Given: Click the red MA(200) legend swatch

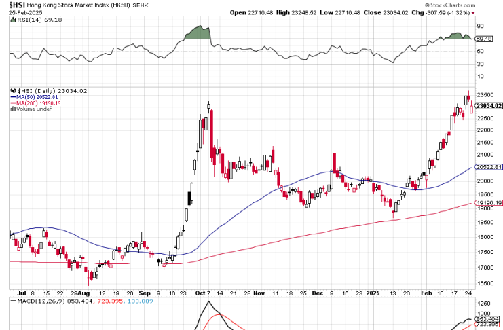Looking at the screenshot, I should [11, 103].
